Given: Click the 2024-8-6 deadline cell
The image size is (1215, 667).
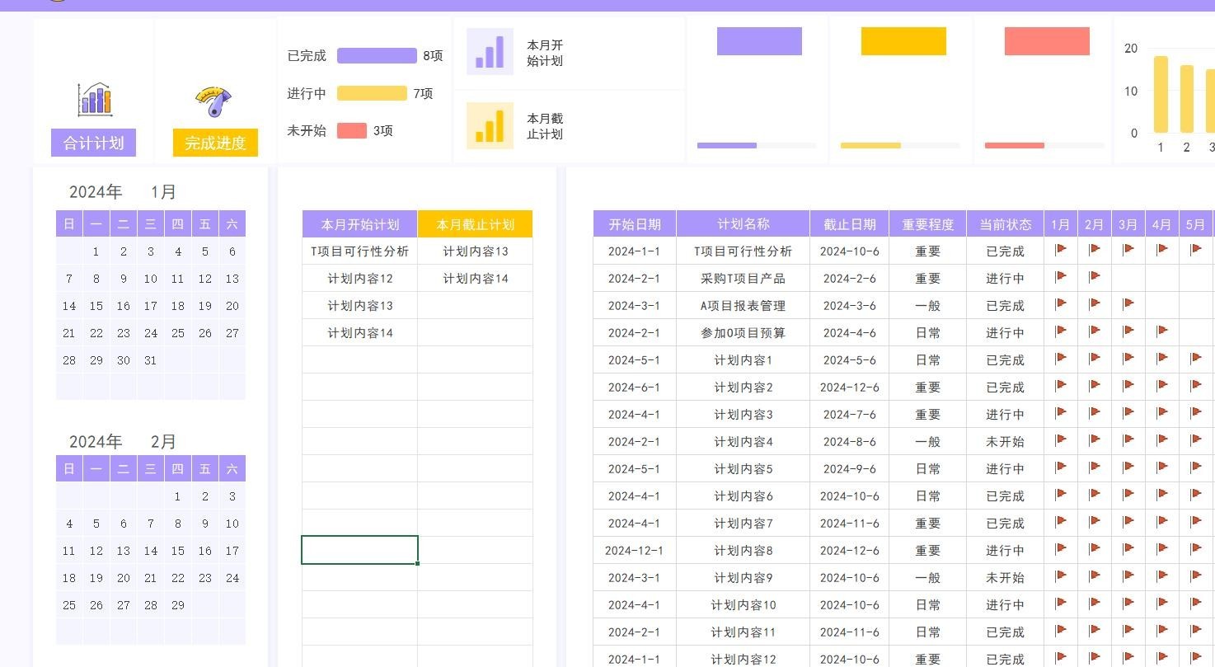Looking at the screenshot, I should pos(850,442).
